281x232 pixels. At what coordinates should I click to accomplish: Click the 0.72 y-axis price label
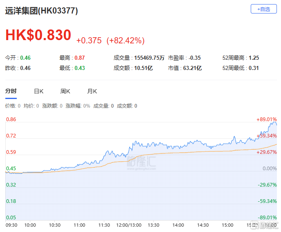11,135
